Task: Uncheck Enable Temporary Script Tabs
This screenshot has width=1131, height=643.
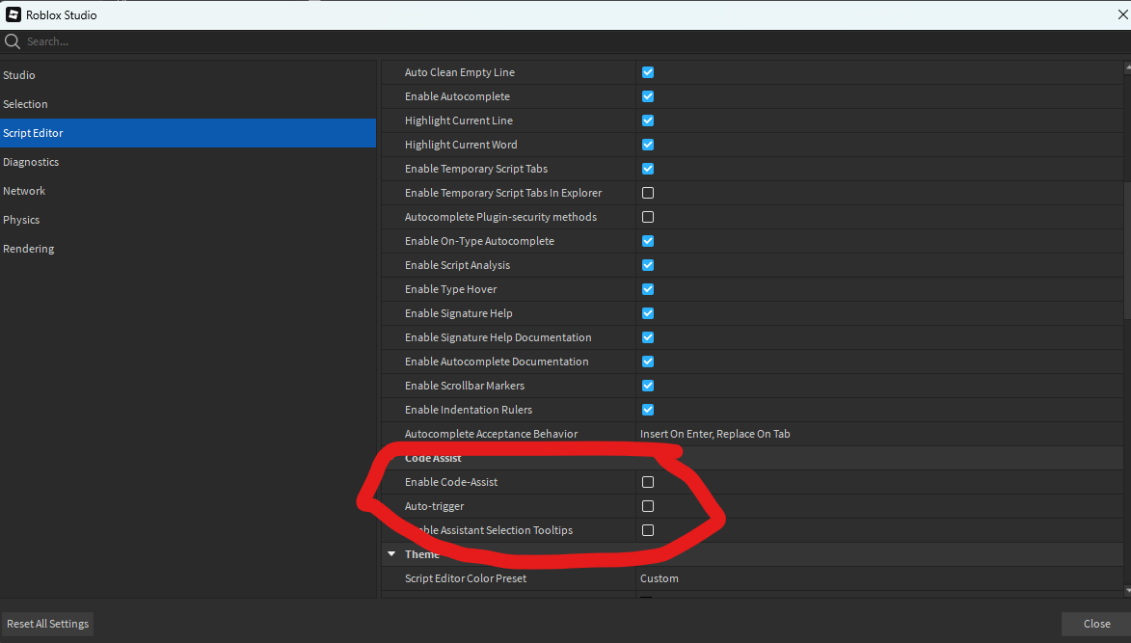Action: [648, 169]
